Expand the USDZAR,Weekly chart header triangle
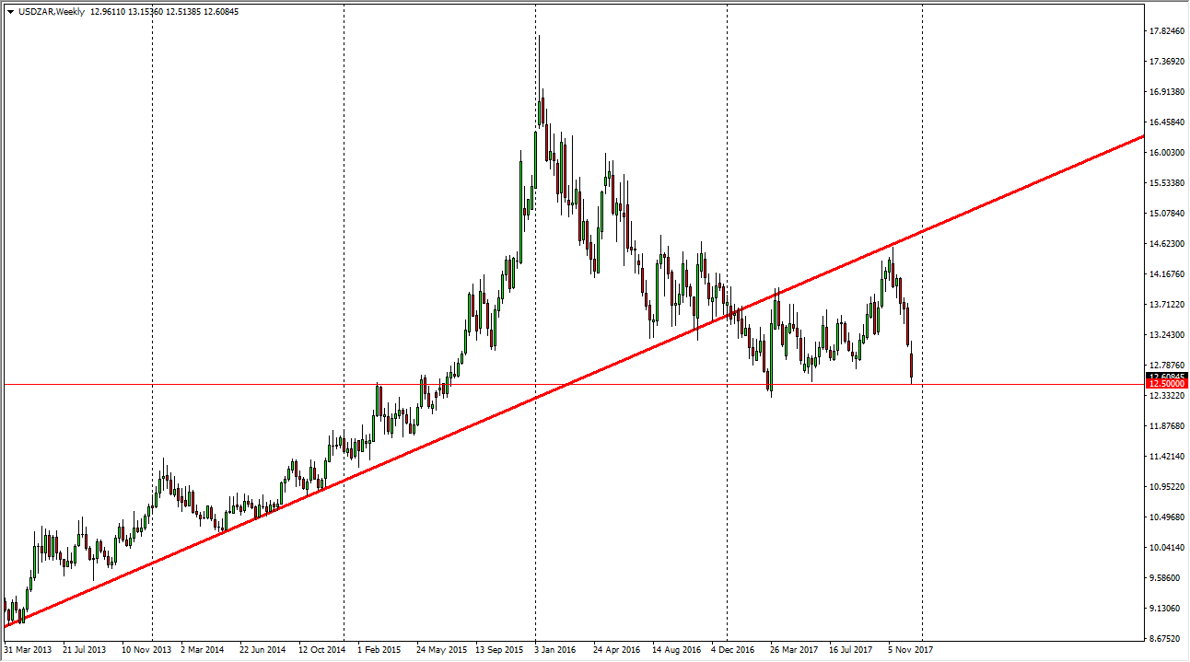Screen dimensions: 1190x662 (9, 12)
